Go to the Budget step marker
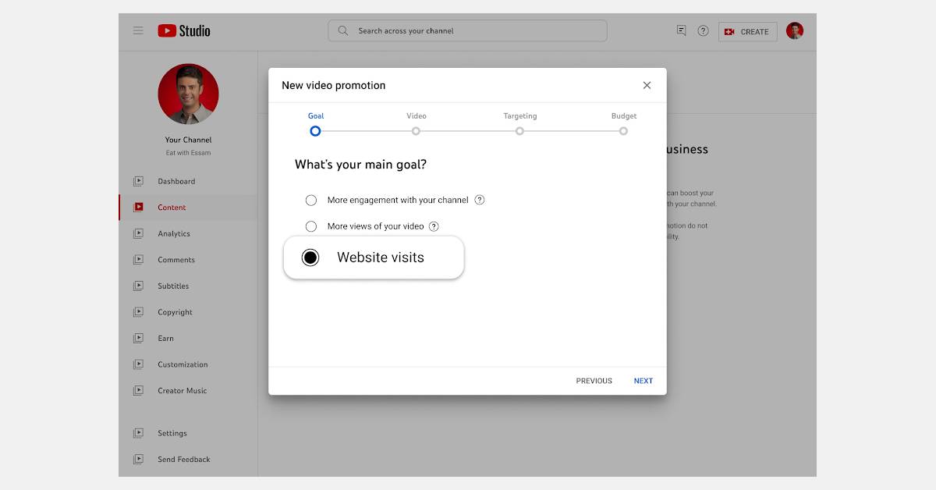This screenshot has height=490, width=936. pyautogui.click(x=623, y=131)
